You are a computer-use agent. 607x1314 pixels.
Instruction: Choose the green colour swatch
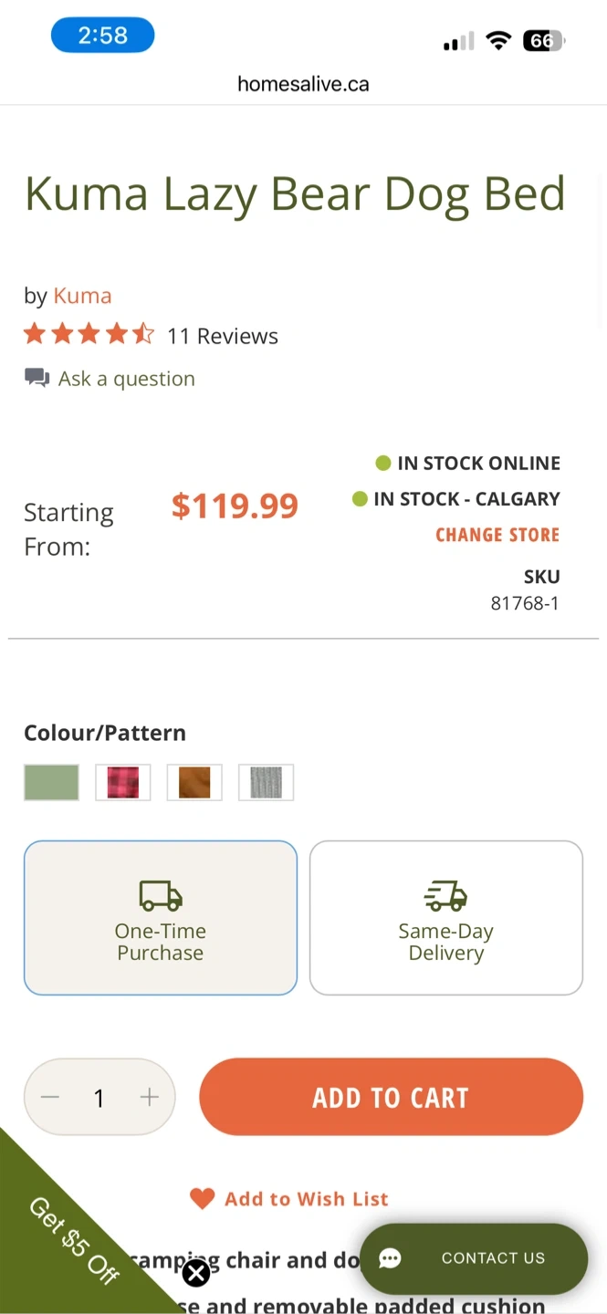pos(51,782)
